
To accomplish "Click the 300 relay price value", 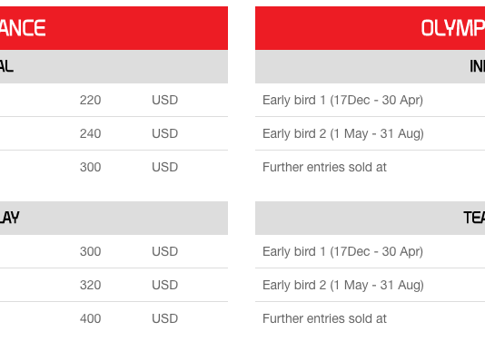I will tap(90, 251).
